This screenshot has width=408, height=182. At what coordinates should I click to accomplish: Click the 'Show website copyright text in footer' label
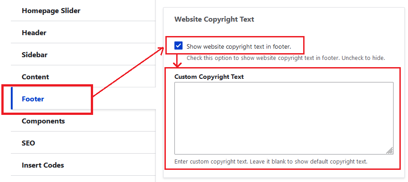pos(239,46)
